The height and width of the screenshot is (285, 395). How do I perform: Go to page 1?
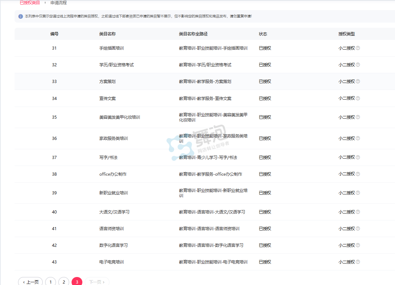click(51, 282)
